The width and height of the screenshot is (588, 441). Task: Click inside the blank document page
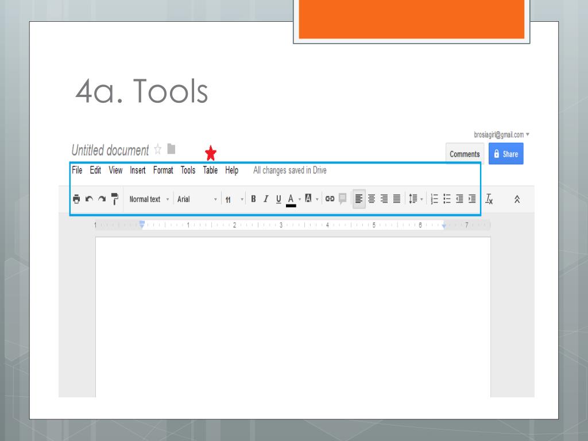(293, 317)
